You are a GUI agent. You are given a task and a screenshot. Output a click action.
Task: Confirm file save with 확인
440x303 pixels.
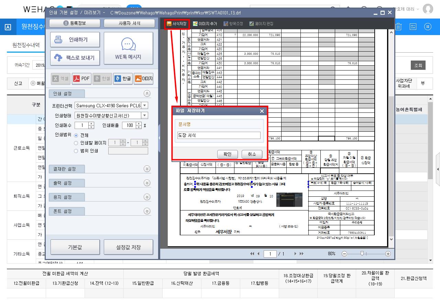click(227, 154)
